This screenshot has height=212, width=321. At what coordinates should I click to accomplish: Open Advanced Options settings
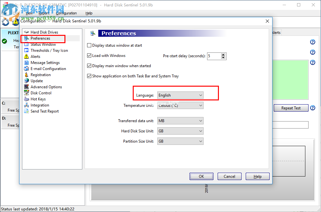[46, 87]
